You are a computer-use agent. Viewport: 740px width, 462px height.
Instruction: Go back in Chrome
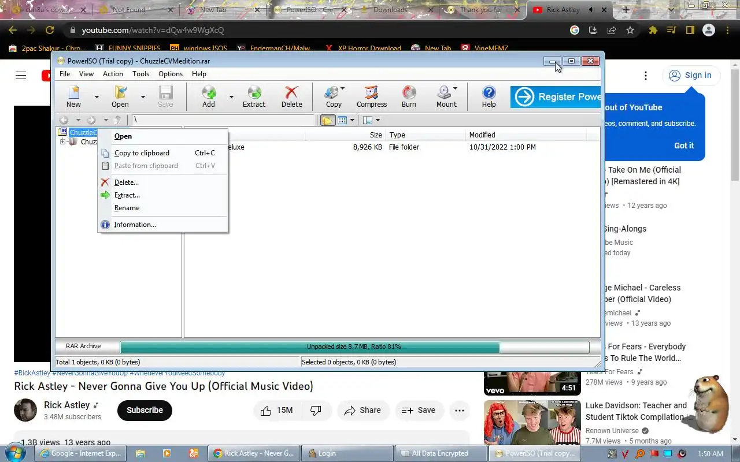(x=13, y=30)
